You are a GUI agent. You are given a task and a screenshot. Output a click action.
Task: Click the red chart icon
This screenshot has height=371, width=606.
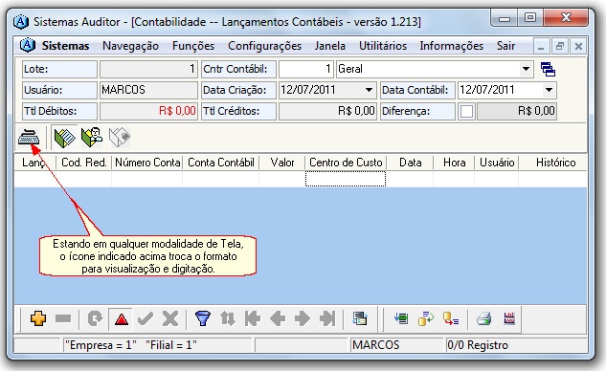click(509, 318)
